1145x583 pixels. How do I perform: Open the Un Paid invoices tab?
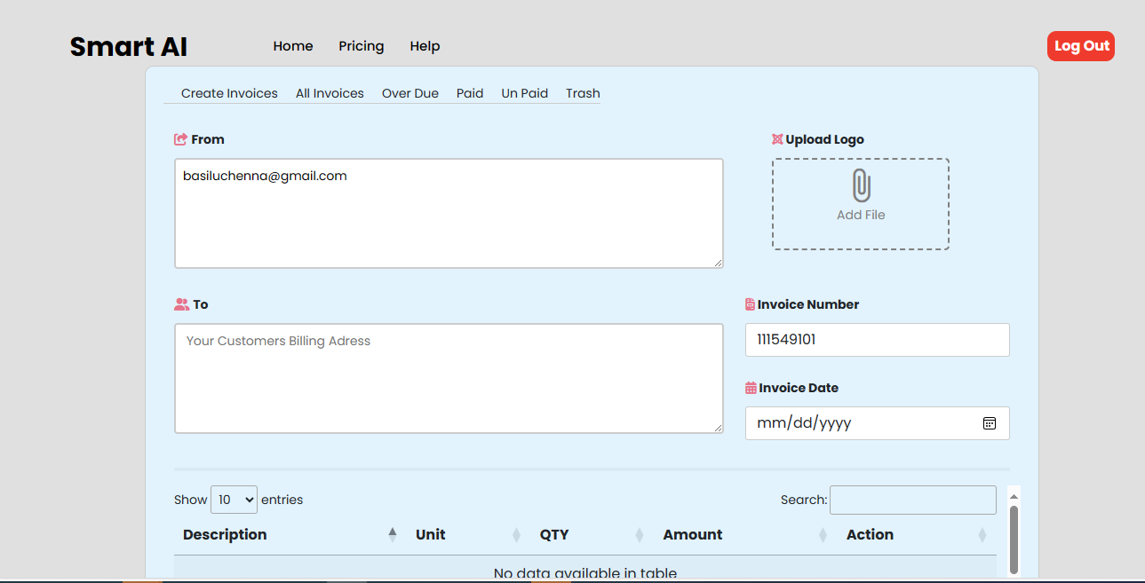(x=525, y=93)
